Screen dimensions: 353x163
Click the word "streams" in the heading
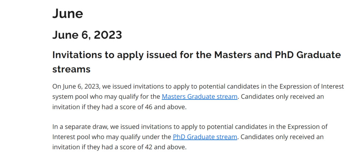(71, 69)
